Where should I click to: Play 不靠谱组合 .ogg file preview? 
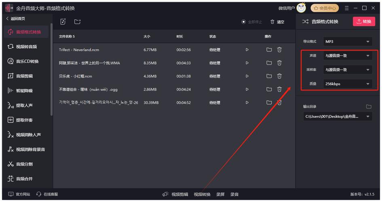pos(247,89)
